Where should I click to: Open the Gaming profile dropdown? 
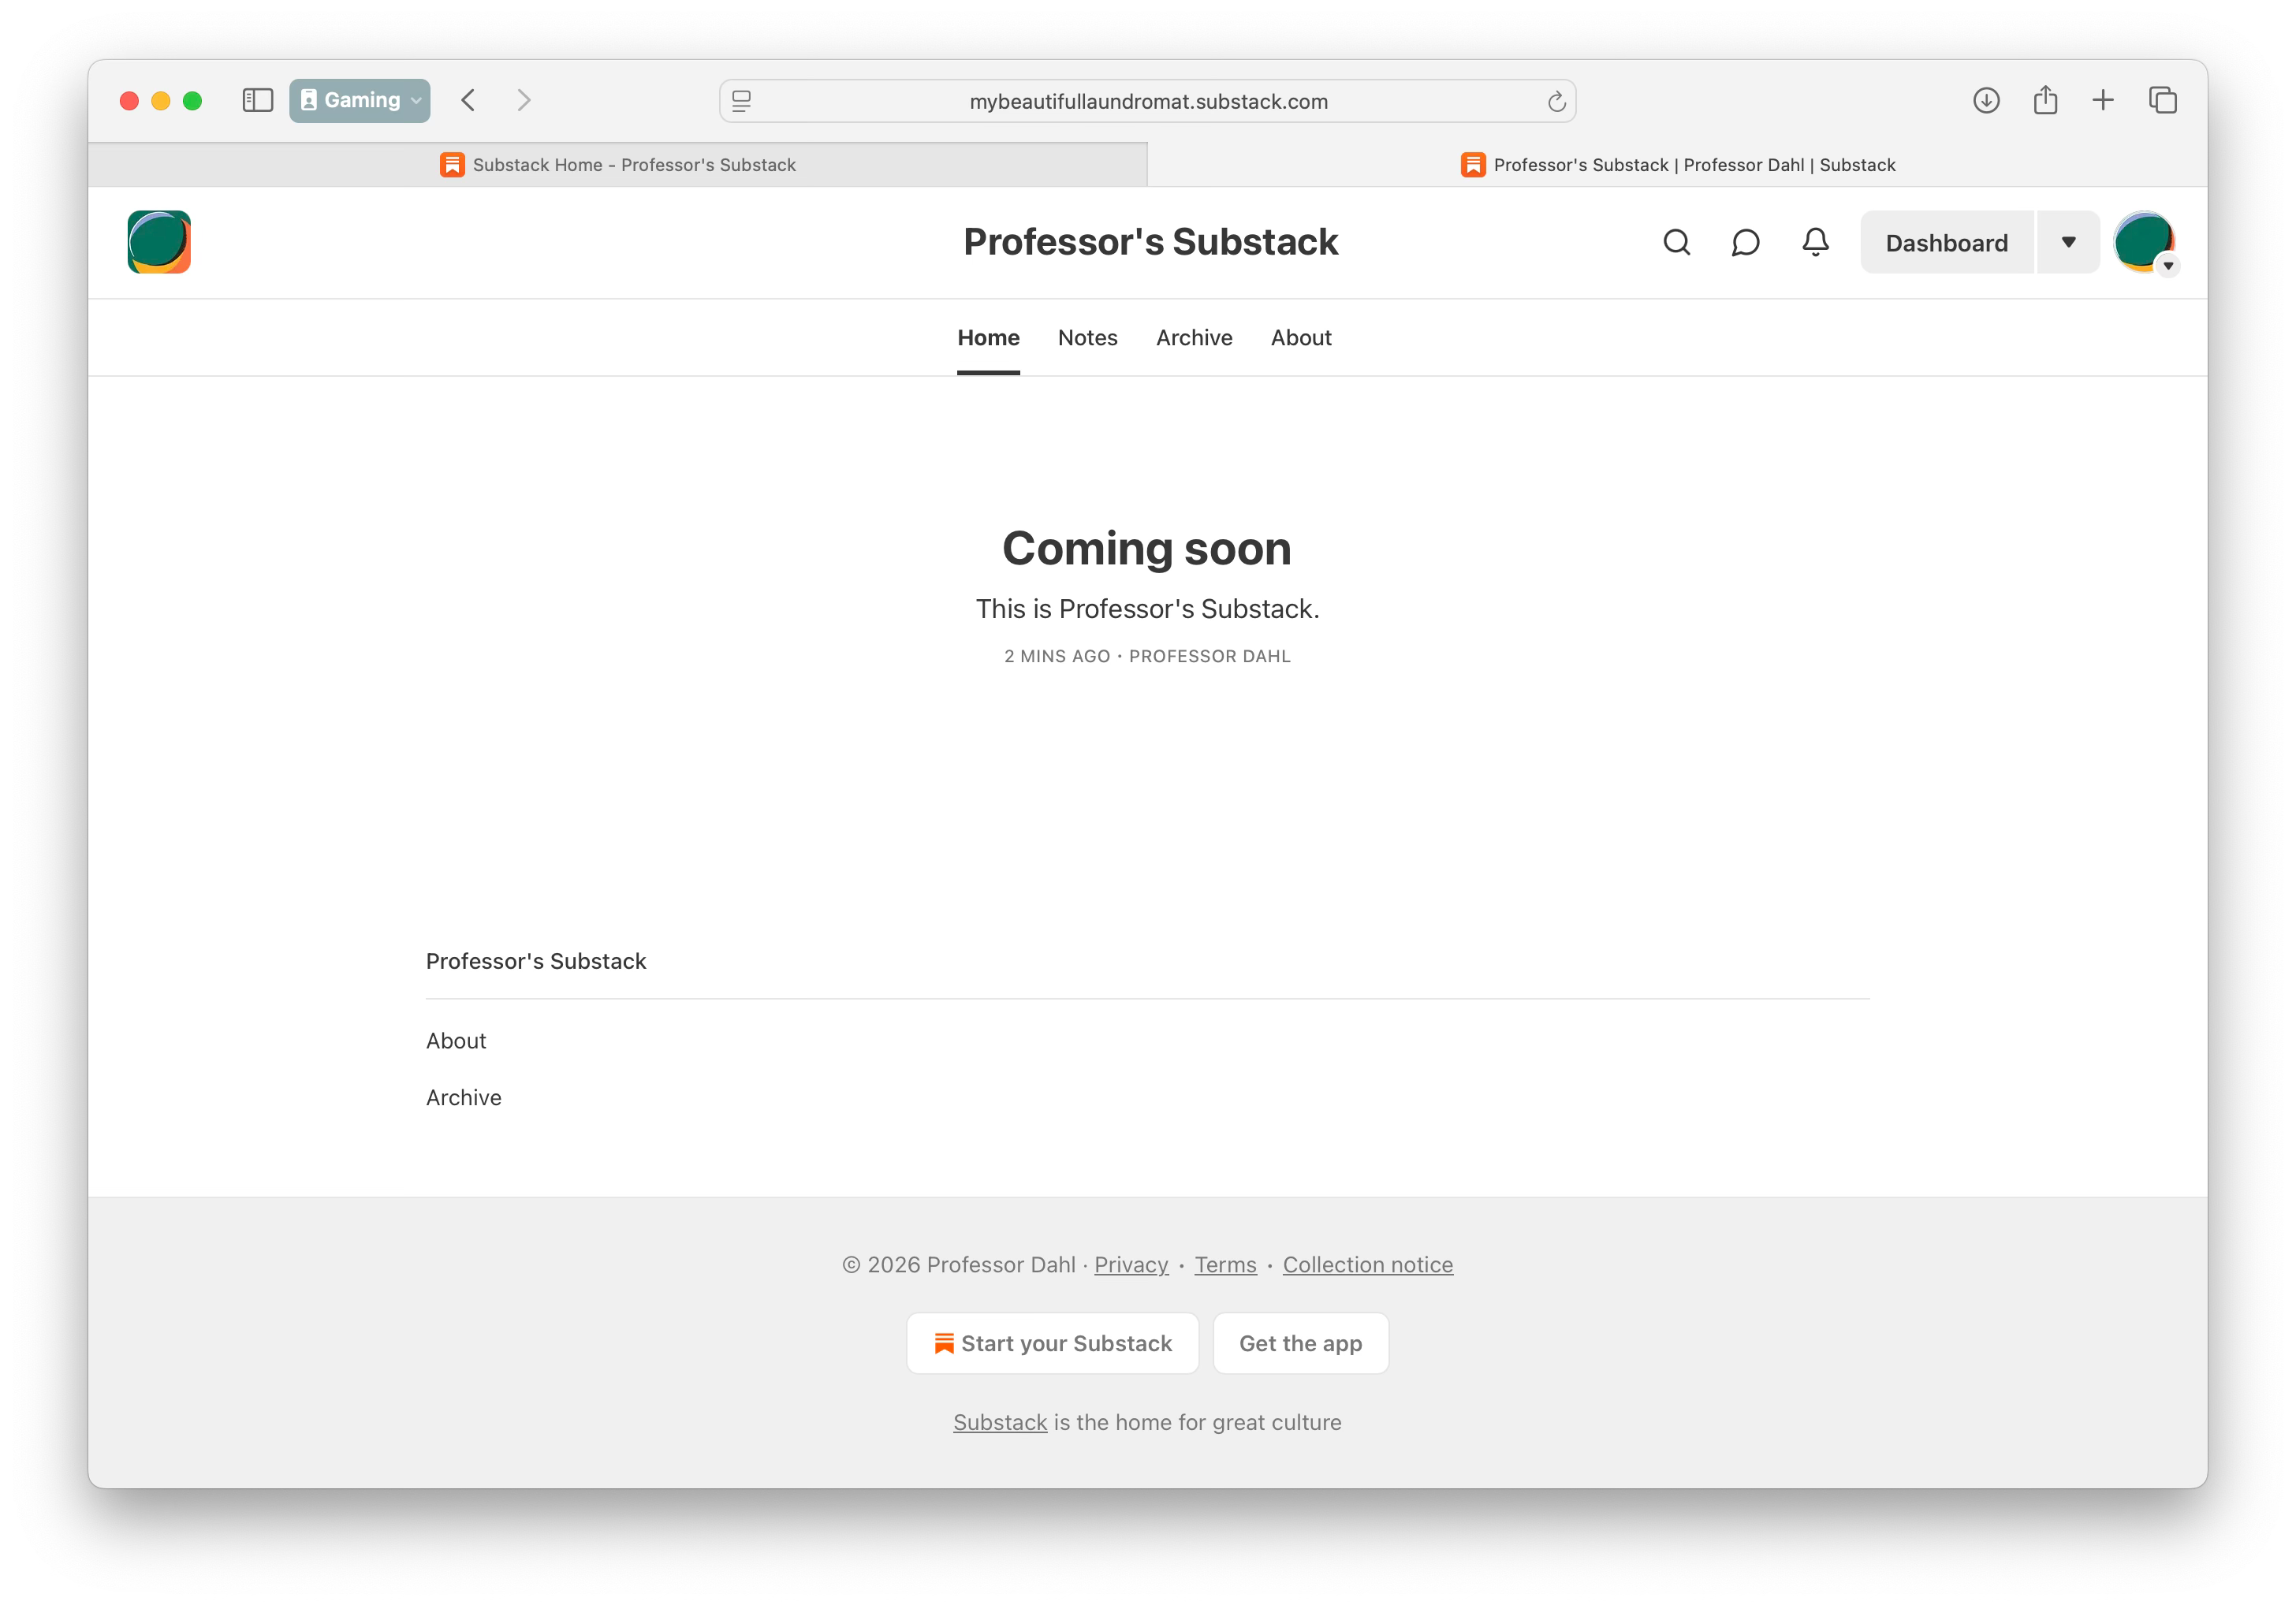coord(360,100)
